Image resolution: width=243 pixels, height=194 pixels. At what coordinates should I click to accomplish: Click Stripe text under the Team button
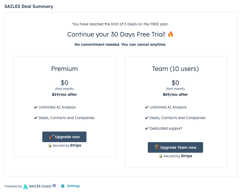pyautogui.click(x=187, y=156)
